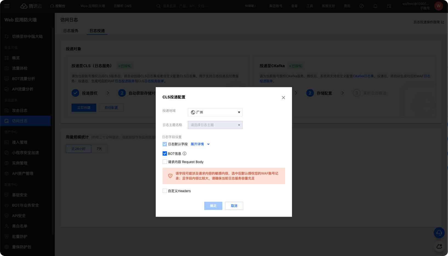Open 基础安全 in sidebar

coord(25,195)
